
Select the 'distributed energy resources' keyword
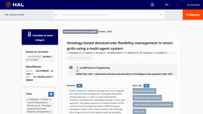point(147,98)
